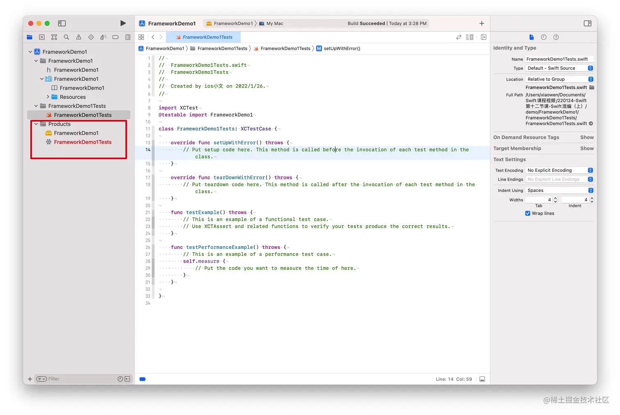The image size is (620, 415).
Task: Open the Library with plus button
Action: pyautogui.click(x=482, y=23)
